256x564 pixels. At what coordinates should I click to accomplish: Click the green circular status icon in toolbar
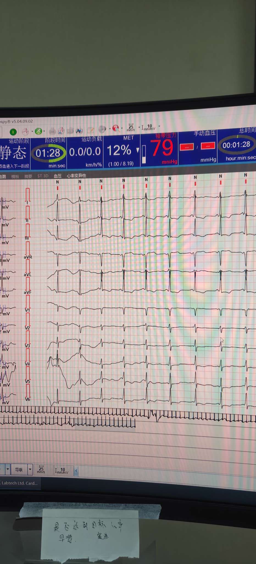[13, 132]
